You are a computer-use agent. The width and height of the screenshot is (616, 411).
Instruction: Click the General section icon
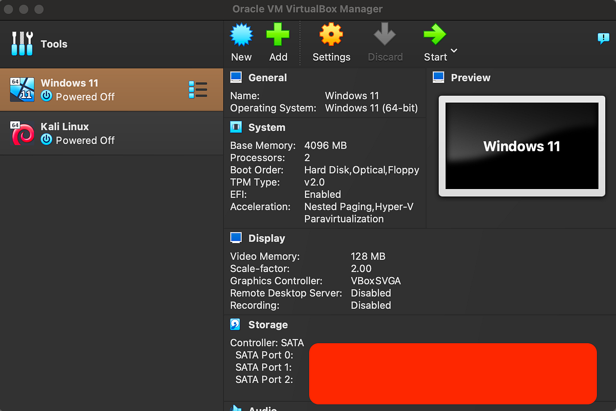click(x=236, y=77)
